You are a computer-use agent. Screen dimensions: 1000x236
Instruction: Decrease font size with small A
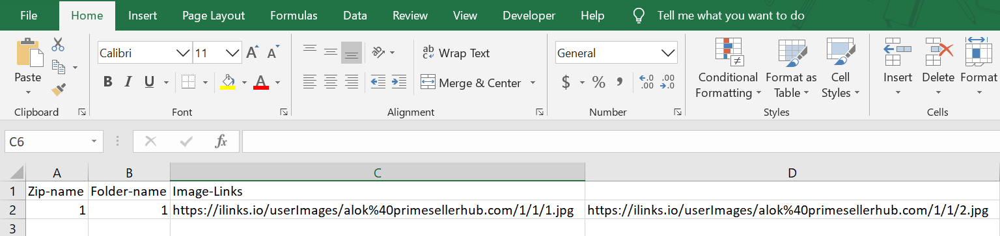coord(273,53)
